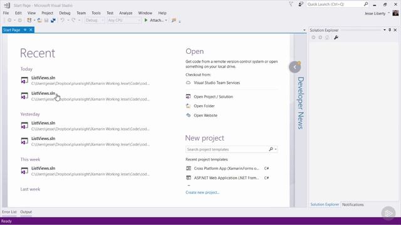Click the Save toolbar icon
This screenshot has width=401, height=225.
(46, 20)
